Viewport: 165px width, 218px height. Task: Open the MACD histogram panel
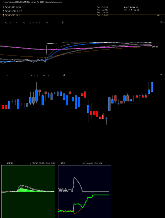[28, 192]
